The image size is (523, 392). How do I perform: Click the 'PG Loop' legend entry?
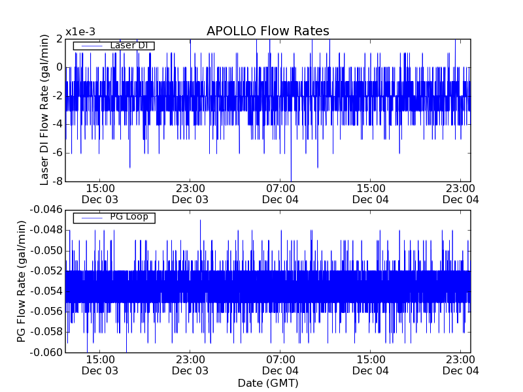coord(114,218)
